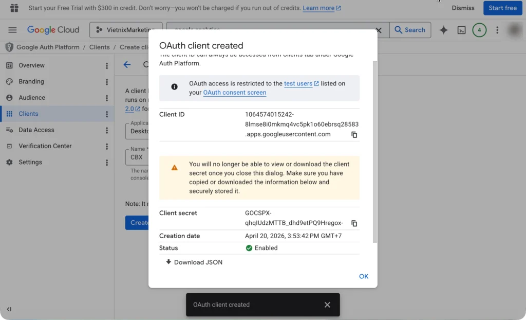Image resolution: width=526 pixels, height=320 pixels.
Task: Collapse the left sidebar panel
Action: coord(9,309)
